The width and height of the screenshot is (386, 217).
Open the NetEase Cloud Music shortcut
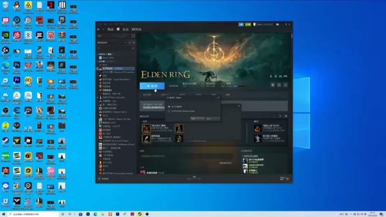pos(17,37)
